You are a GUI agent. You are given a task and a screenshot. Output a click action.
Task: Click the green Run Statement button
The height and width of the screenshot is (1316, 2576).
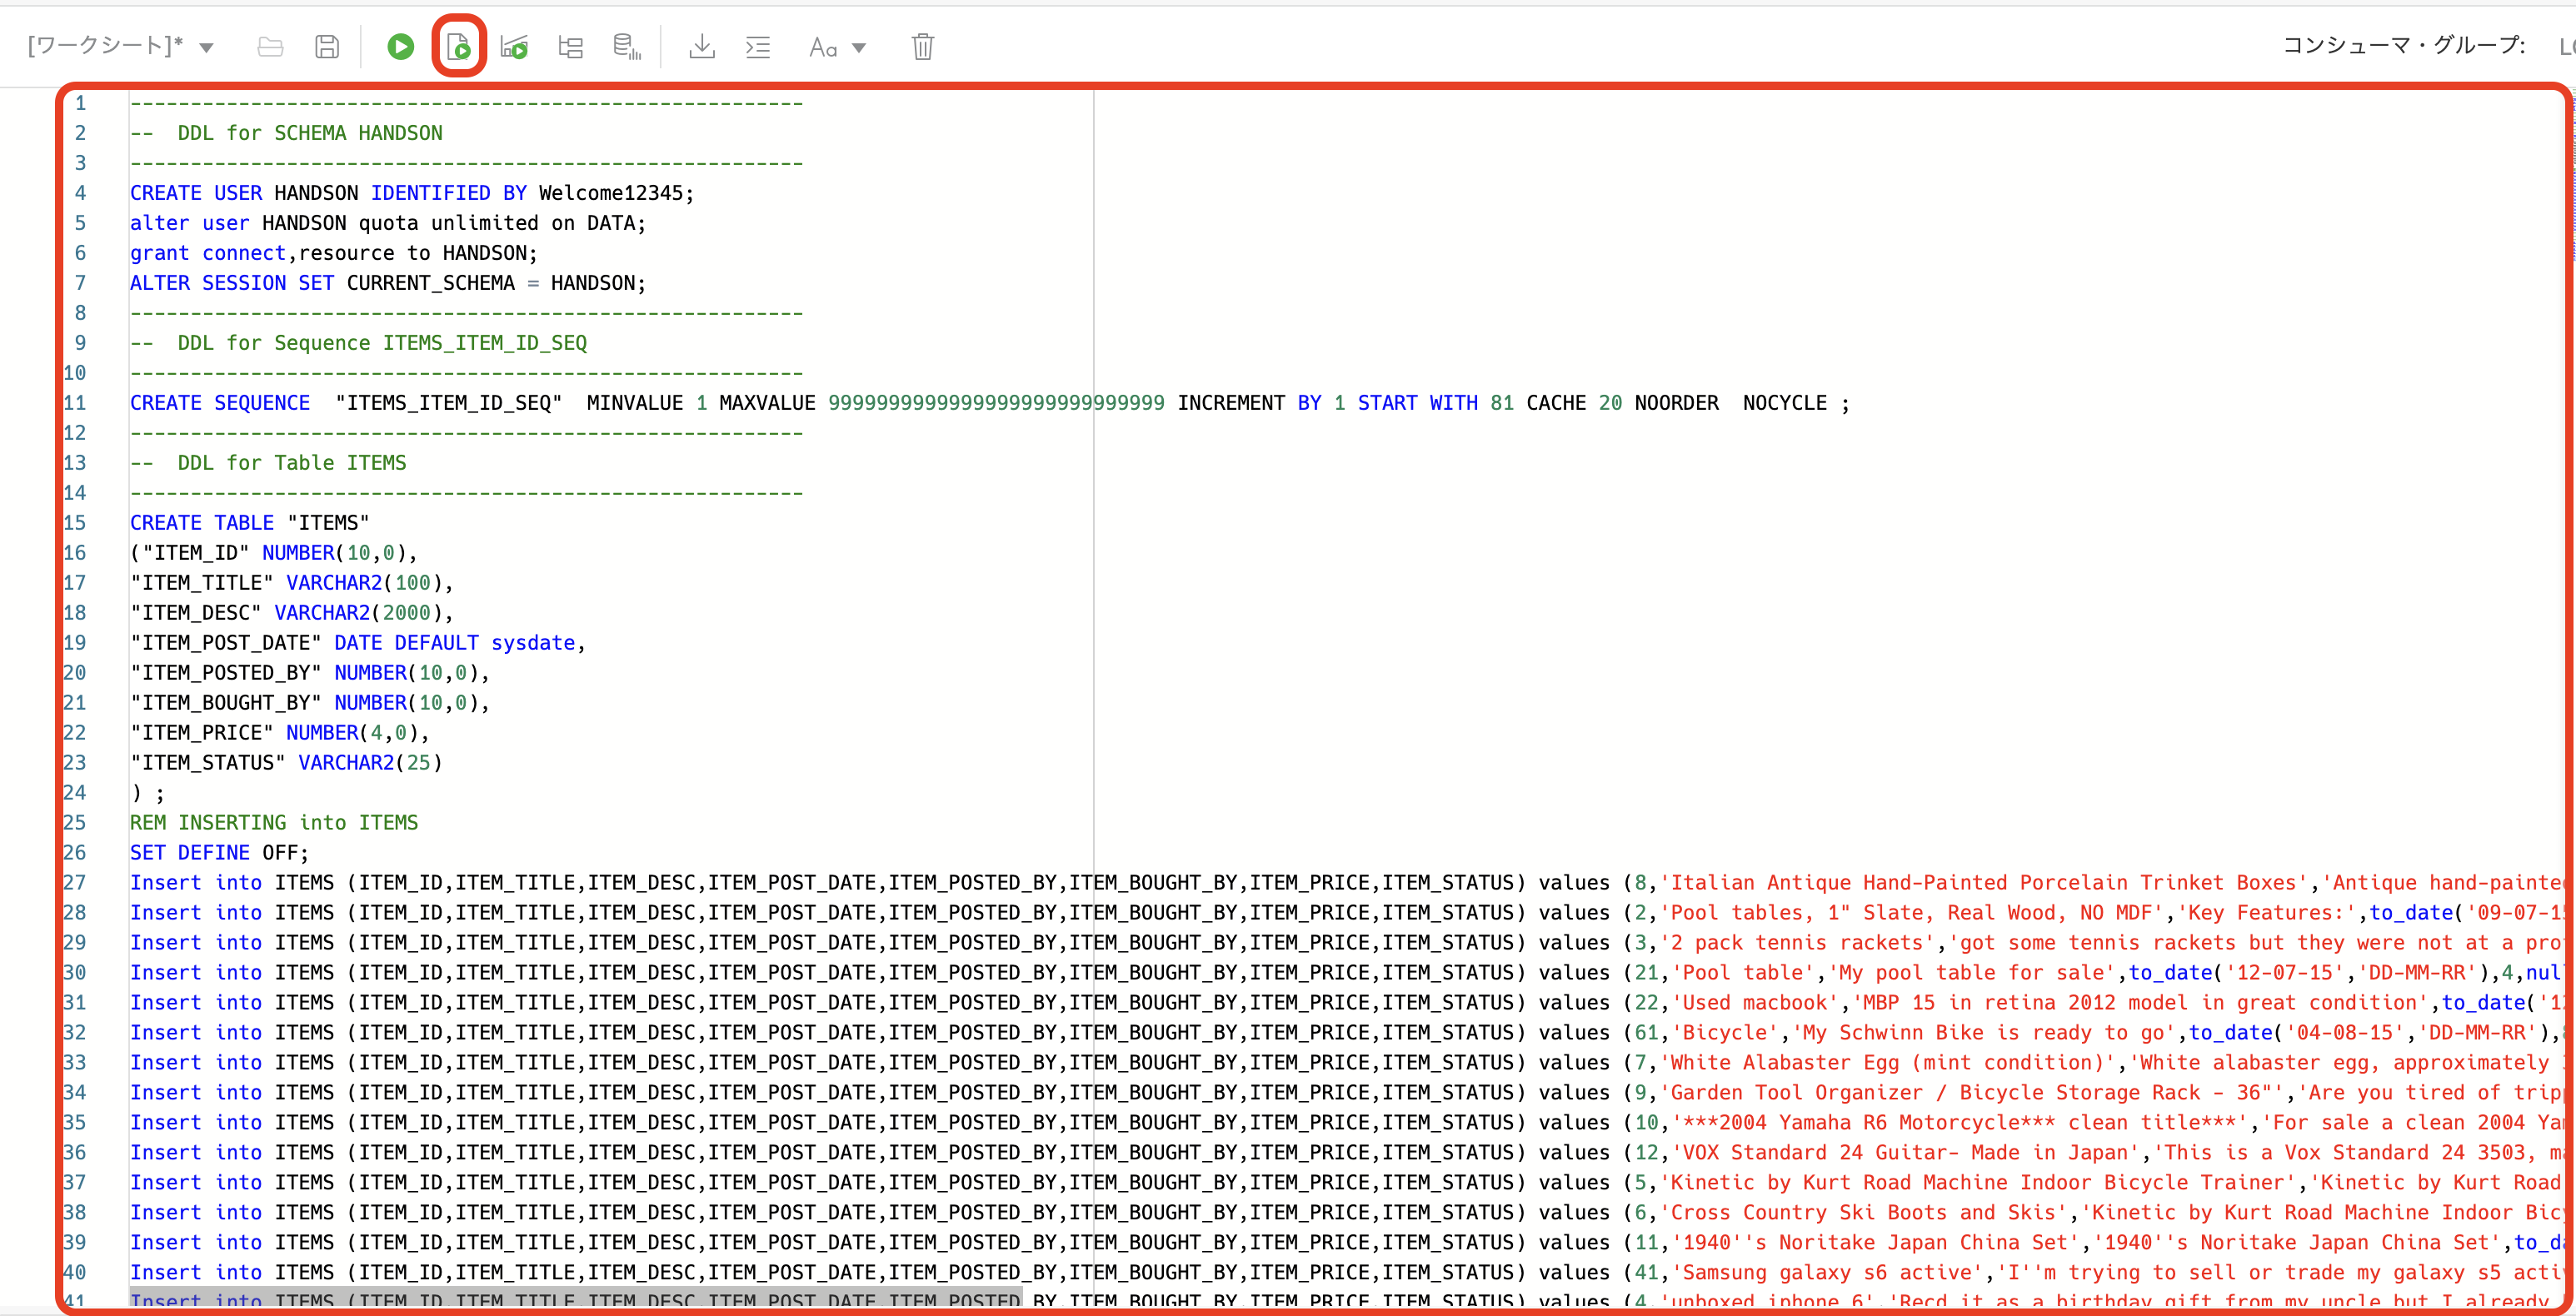[x=400, y=46]
